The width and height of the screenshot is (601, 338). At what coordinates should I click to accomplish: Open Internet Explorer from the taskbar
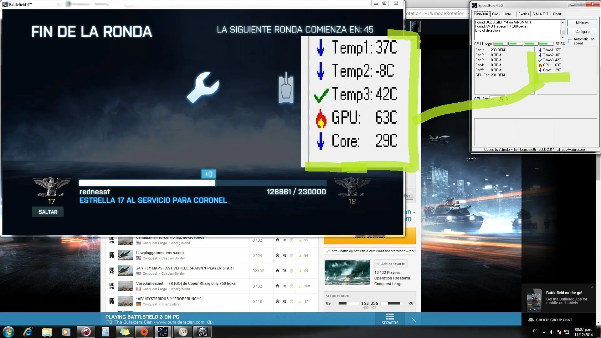click(28, 332)
